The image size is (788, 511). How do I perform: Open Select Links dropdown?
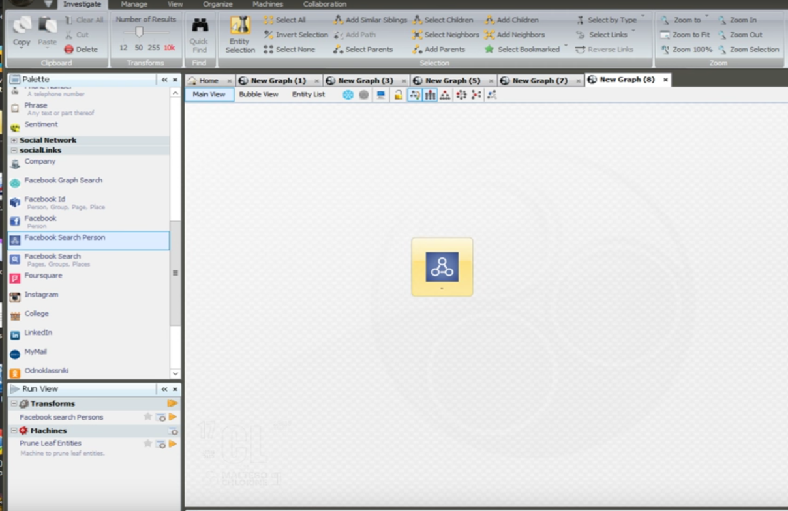606,35
